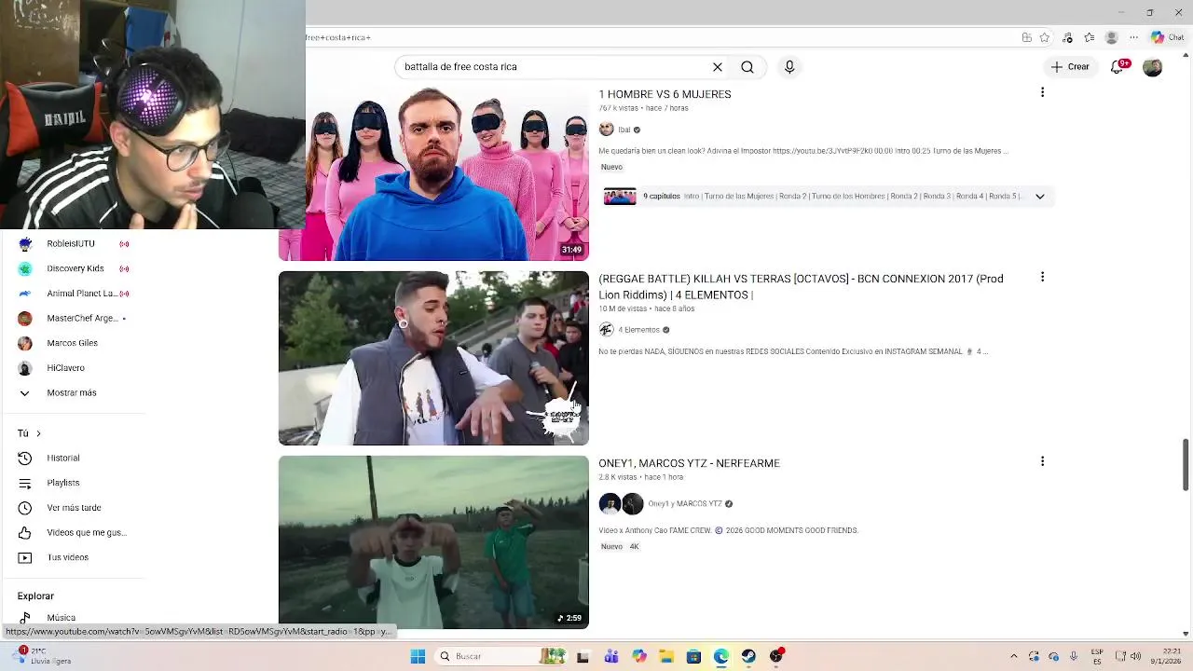
Task: Play the KILLAH VS TERRAS thumbnail
Action: click(433, 358)
